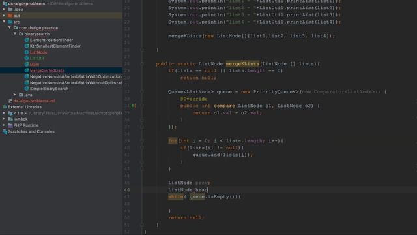Select KthSmallestElementFinder in the project tree
The height and width of the screenshot is (235, 417).
point(55,46)
